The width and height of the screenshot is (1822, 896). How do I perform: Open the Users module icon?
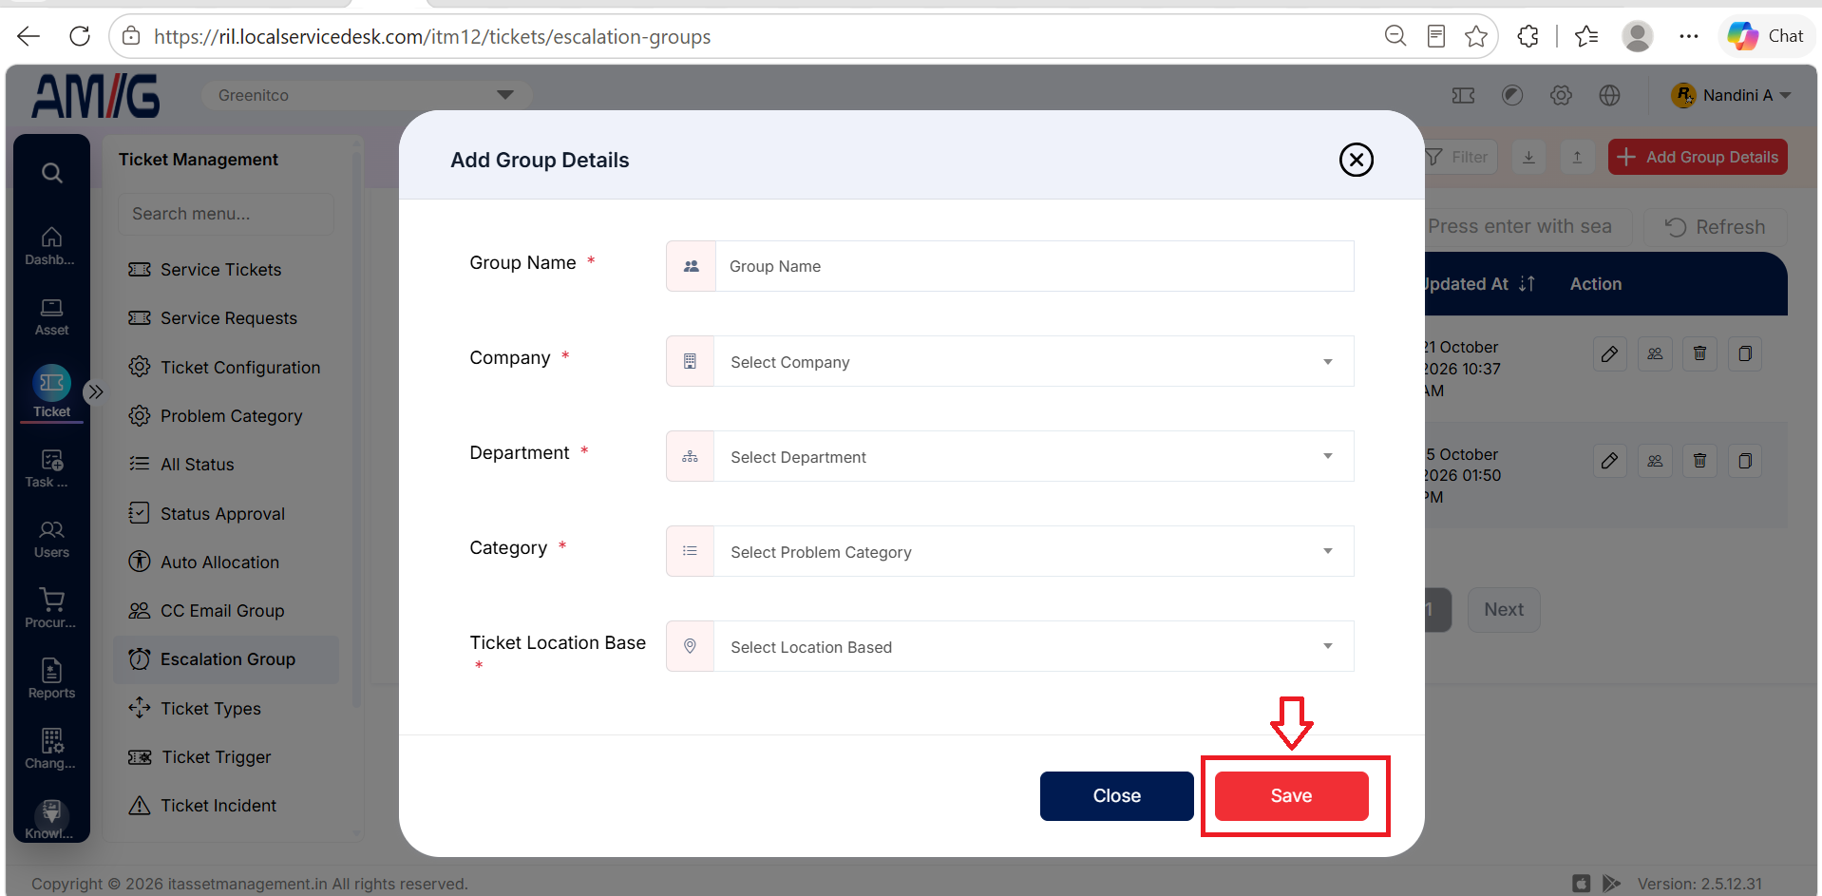click(x=51, y=539)
